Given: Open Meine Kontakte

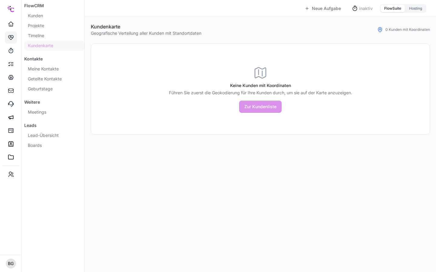Looking at the screenshot, I should click(x=54, y=69).
